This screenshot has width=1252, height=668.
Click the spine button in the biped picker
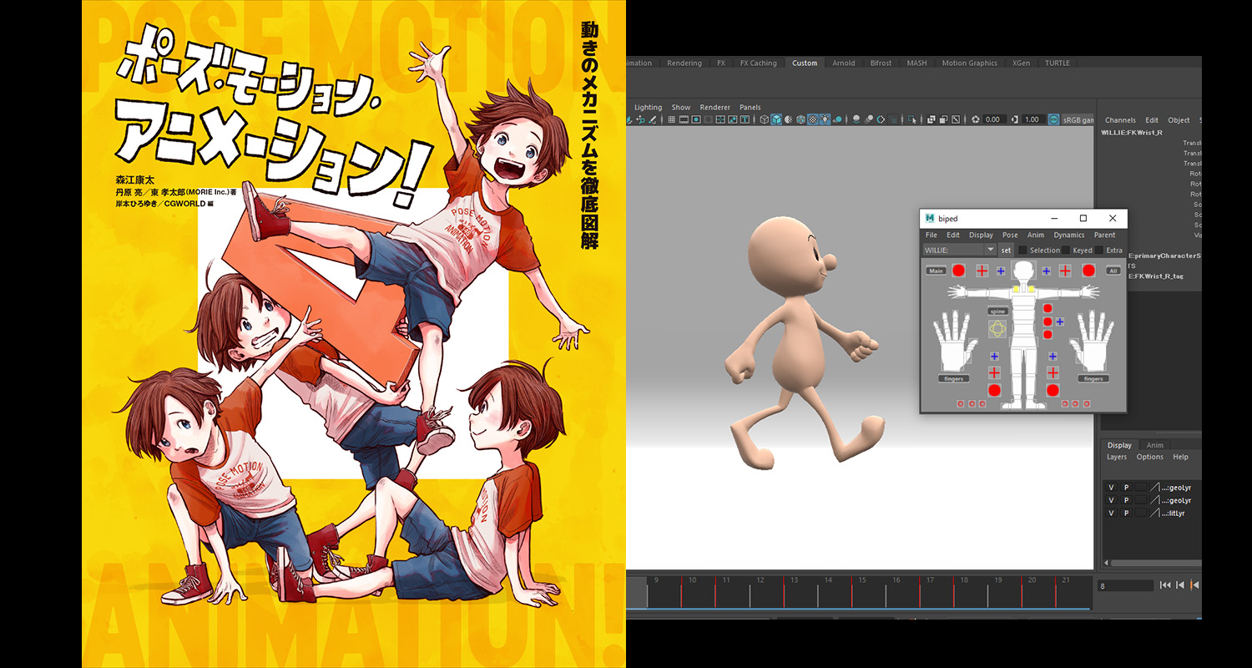coord(998,311)
